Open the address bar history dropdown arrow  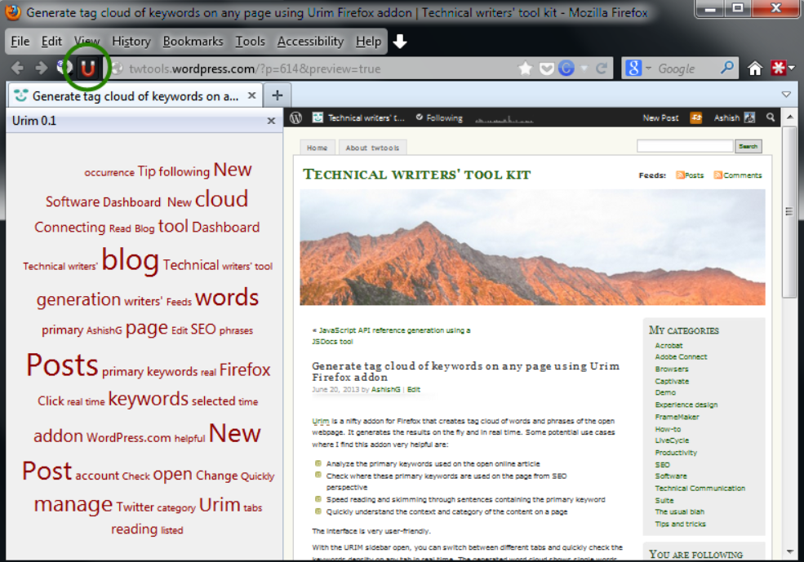click(x=584, y=69)
